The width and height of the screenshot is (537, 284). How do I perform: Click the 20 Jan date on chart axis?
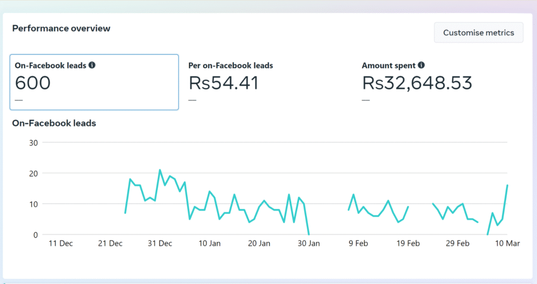click(259, 244)
